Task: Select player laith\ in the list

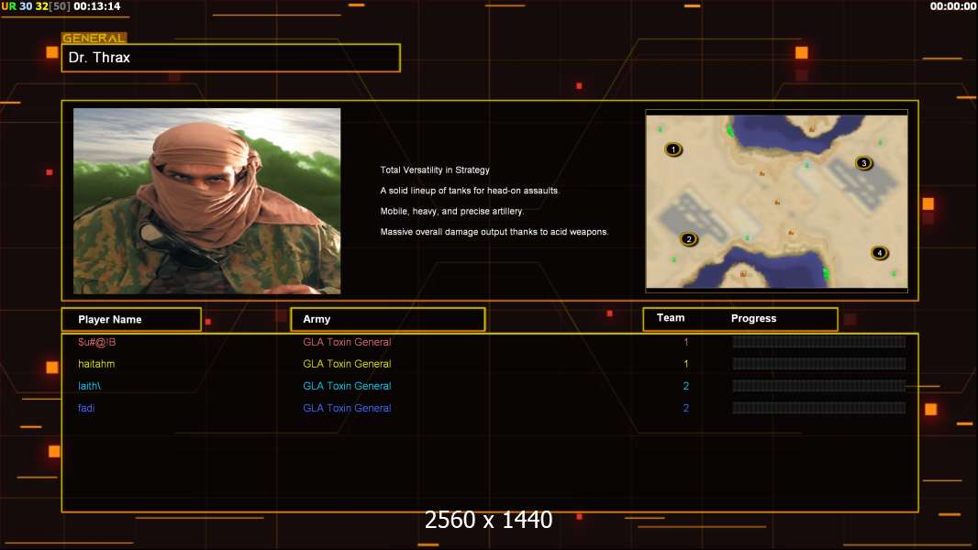Action: [x=89, y=386]
